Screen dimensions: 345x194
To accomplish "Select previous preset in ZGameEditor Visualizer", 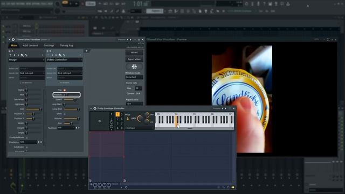I will pos(128,39).
